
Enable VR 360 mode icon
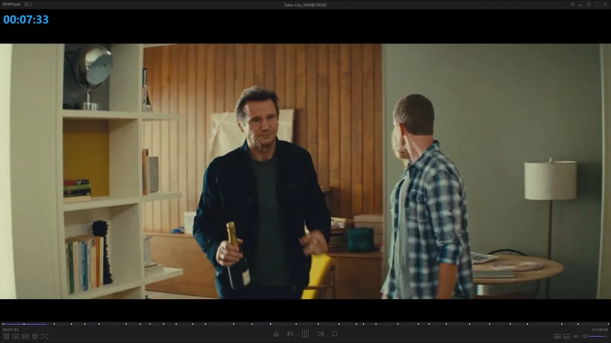point(25,336)
